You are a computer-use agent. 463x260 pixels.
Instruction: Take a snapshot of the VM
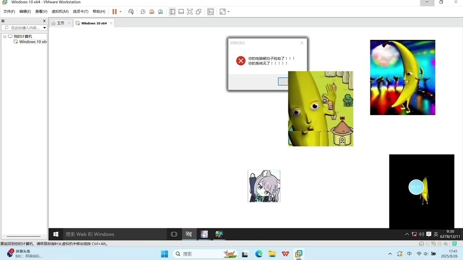tap(143, 12)
